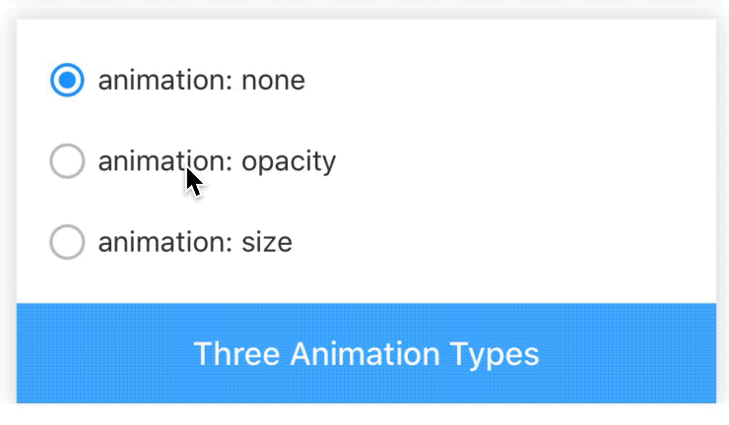Select the "animation: opacity" radio button
Screen dimensions: 729x425
coord(67,161)
